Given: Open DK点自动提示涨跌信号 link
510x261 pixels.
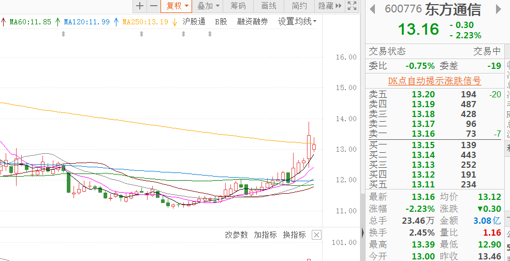Looking at the screenshot, I should click(x=435, y=81).
